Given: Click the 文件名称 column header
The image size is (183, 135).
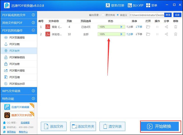Looking at the screenshot, I should coord(54,21).
